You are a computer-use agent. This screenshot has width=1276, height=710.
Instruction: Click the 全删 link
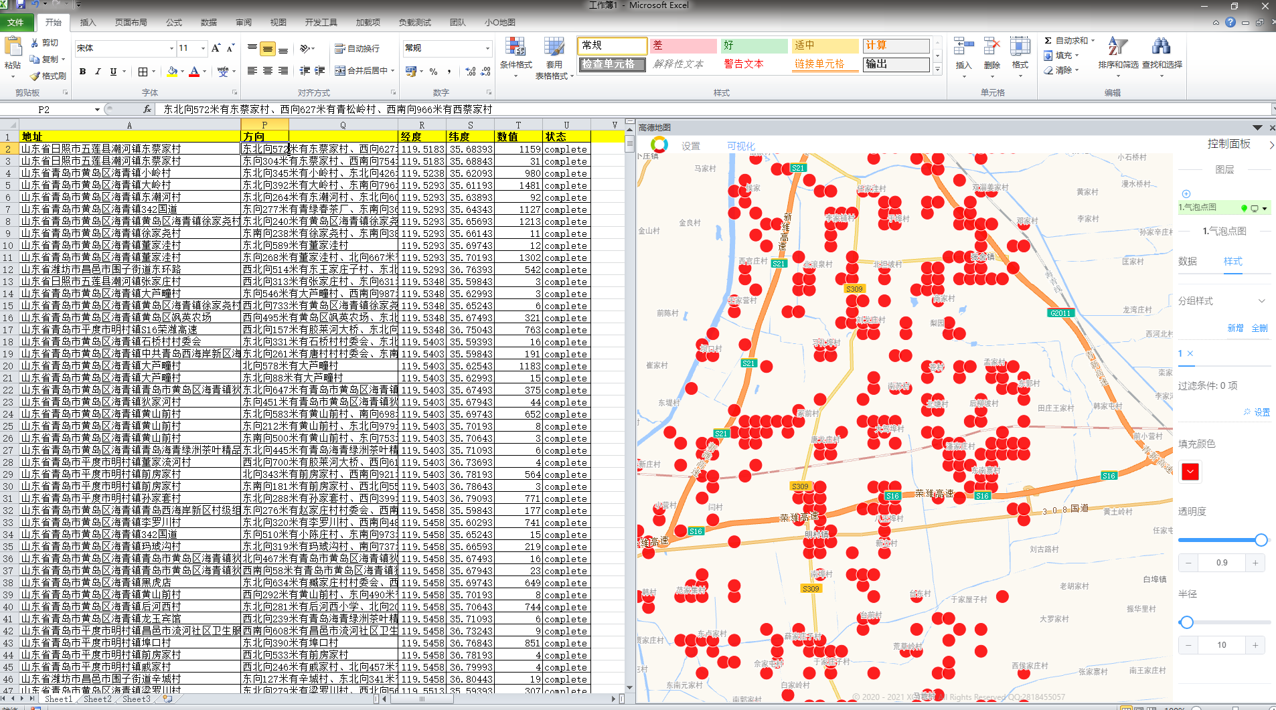(x=1260, y=328)
